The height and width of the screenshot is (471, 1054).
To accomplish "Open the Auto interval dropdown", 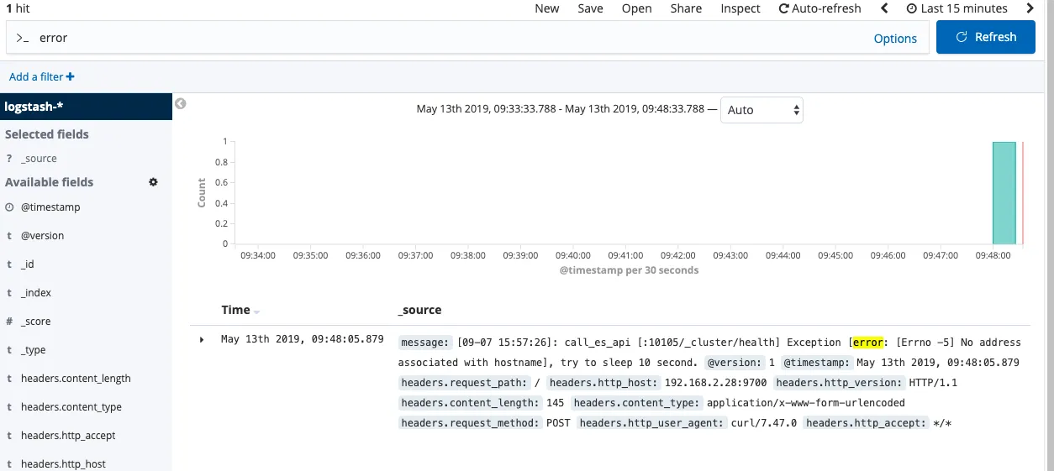I will tap(762, 110).
